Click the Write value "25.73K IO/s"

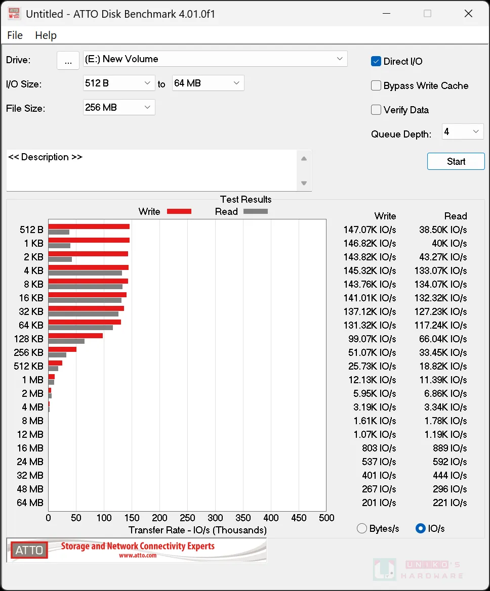point(372,367)
